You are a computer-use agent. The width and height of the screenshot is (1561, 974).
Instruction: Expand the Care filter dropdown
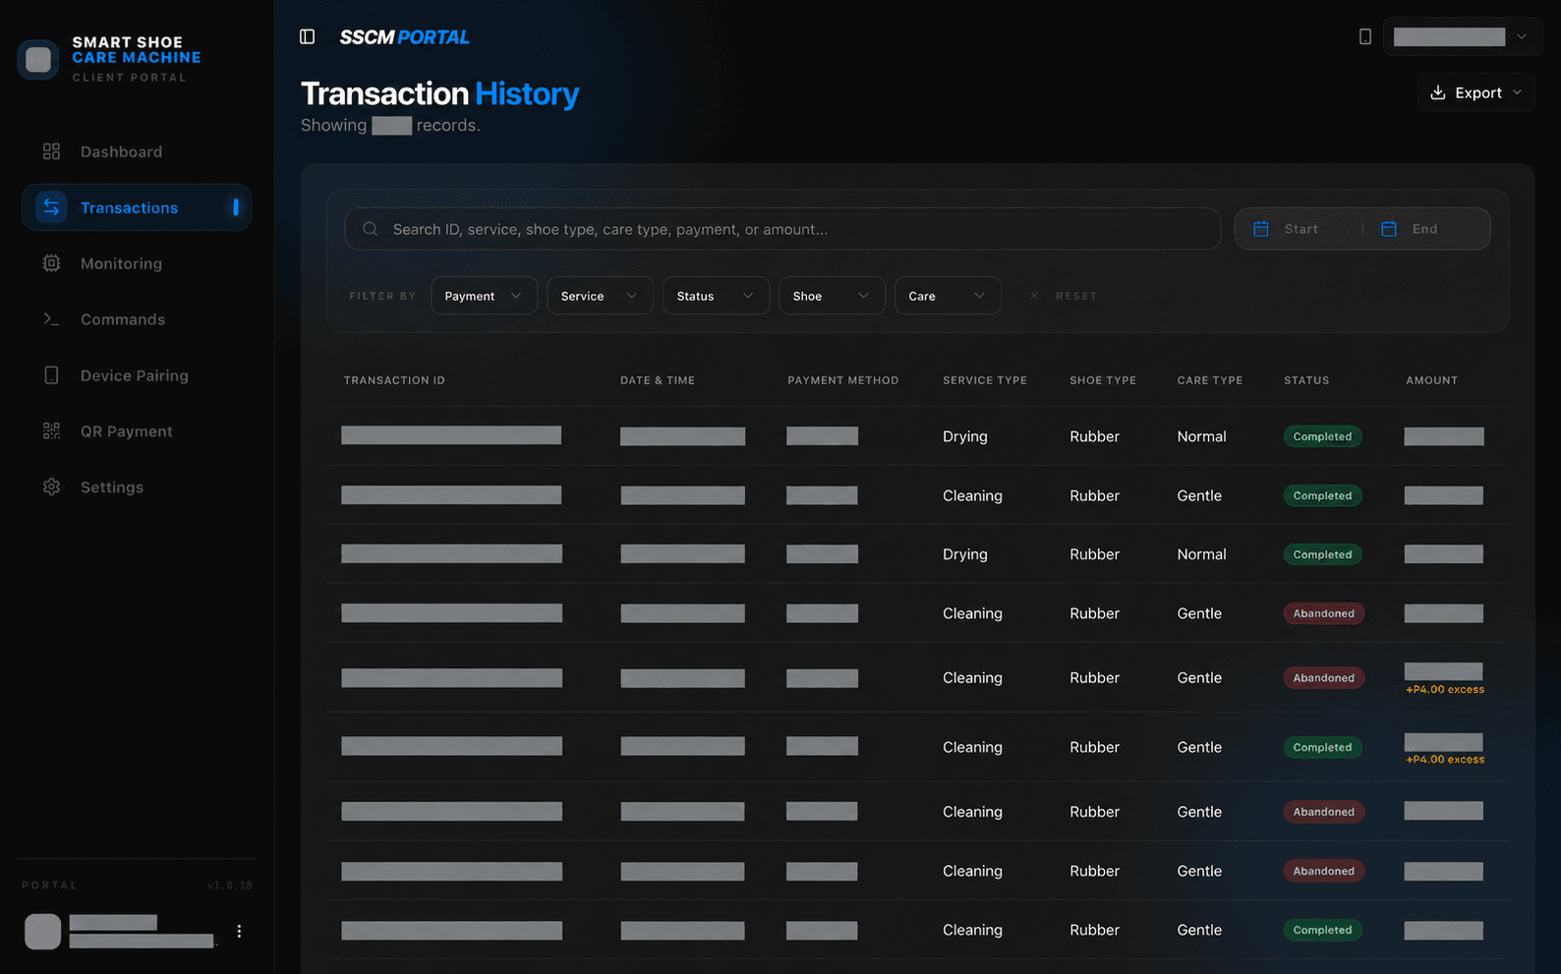pos(948,296)
